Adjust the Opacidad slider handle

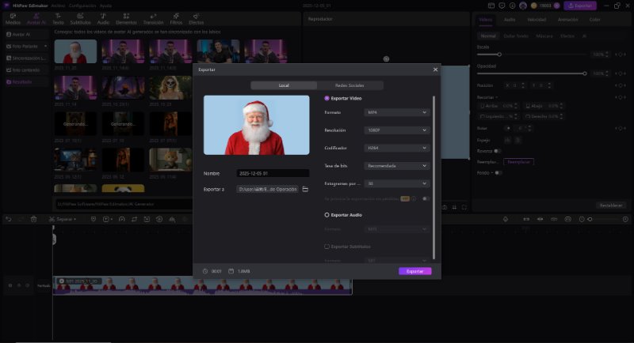point(585,73)
